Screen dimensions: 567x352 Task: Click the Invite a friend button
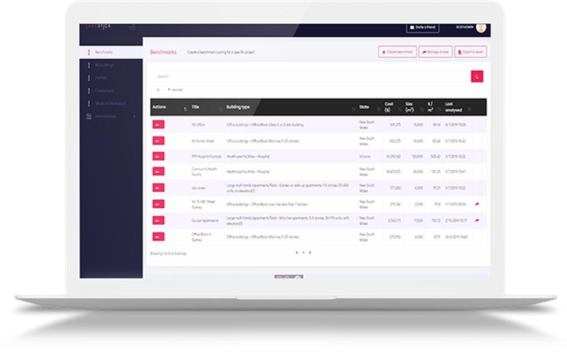click(423, 27)
